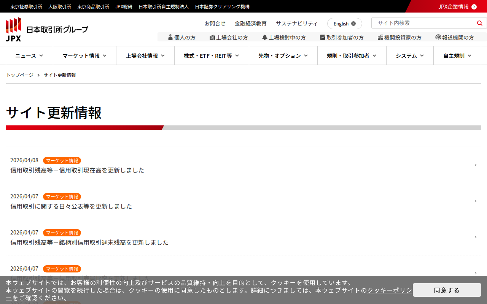The image size is (487, 304).
Task: Click the arrow icon beside JPX企業情報
Action: (x=474, y=7)
